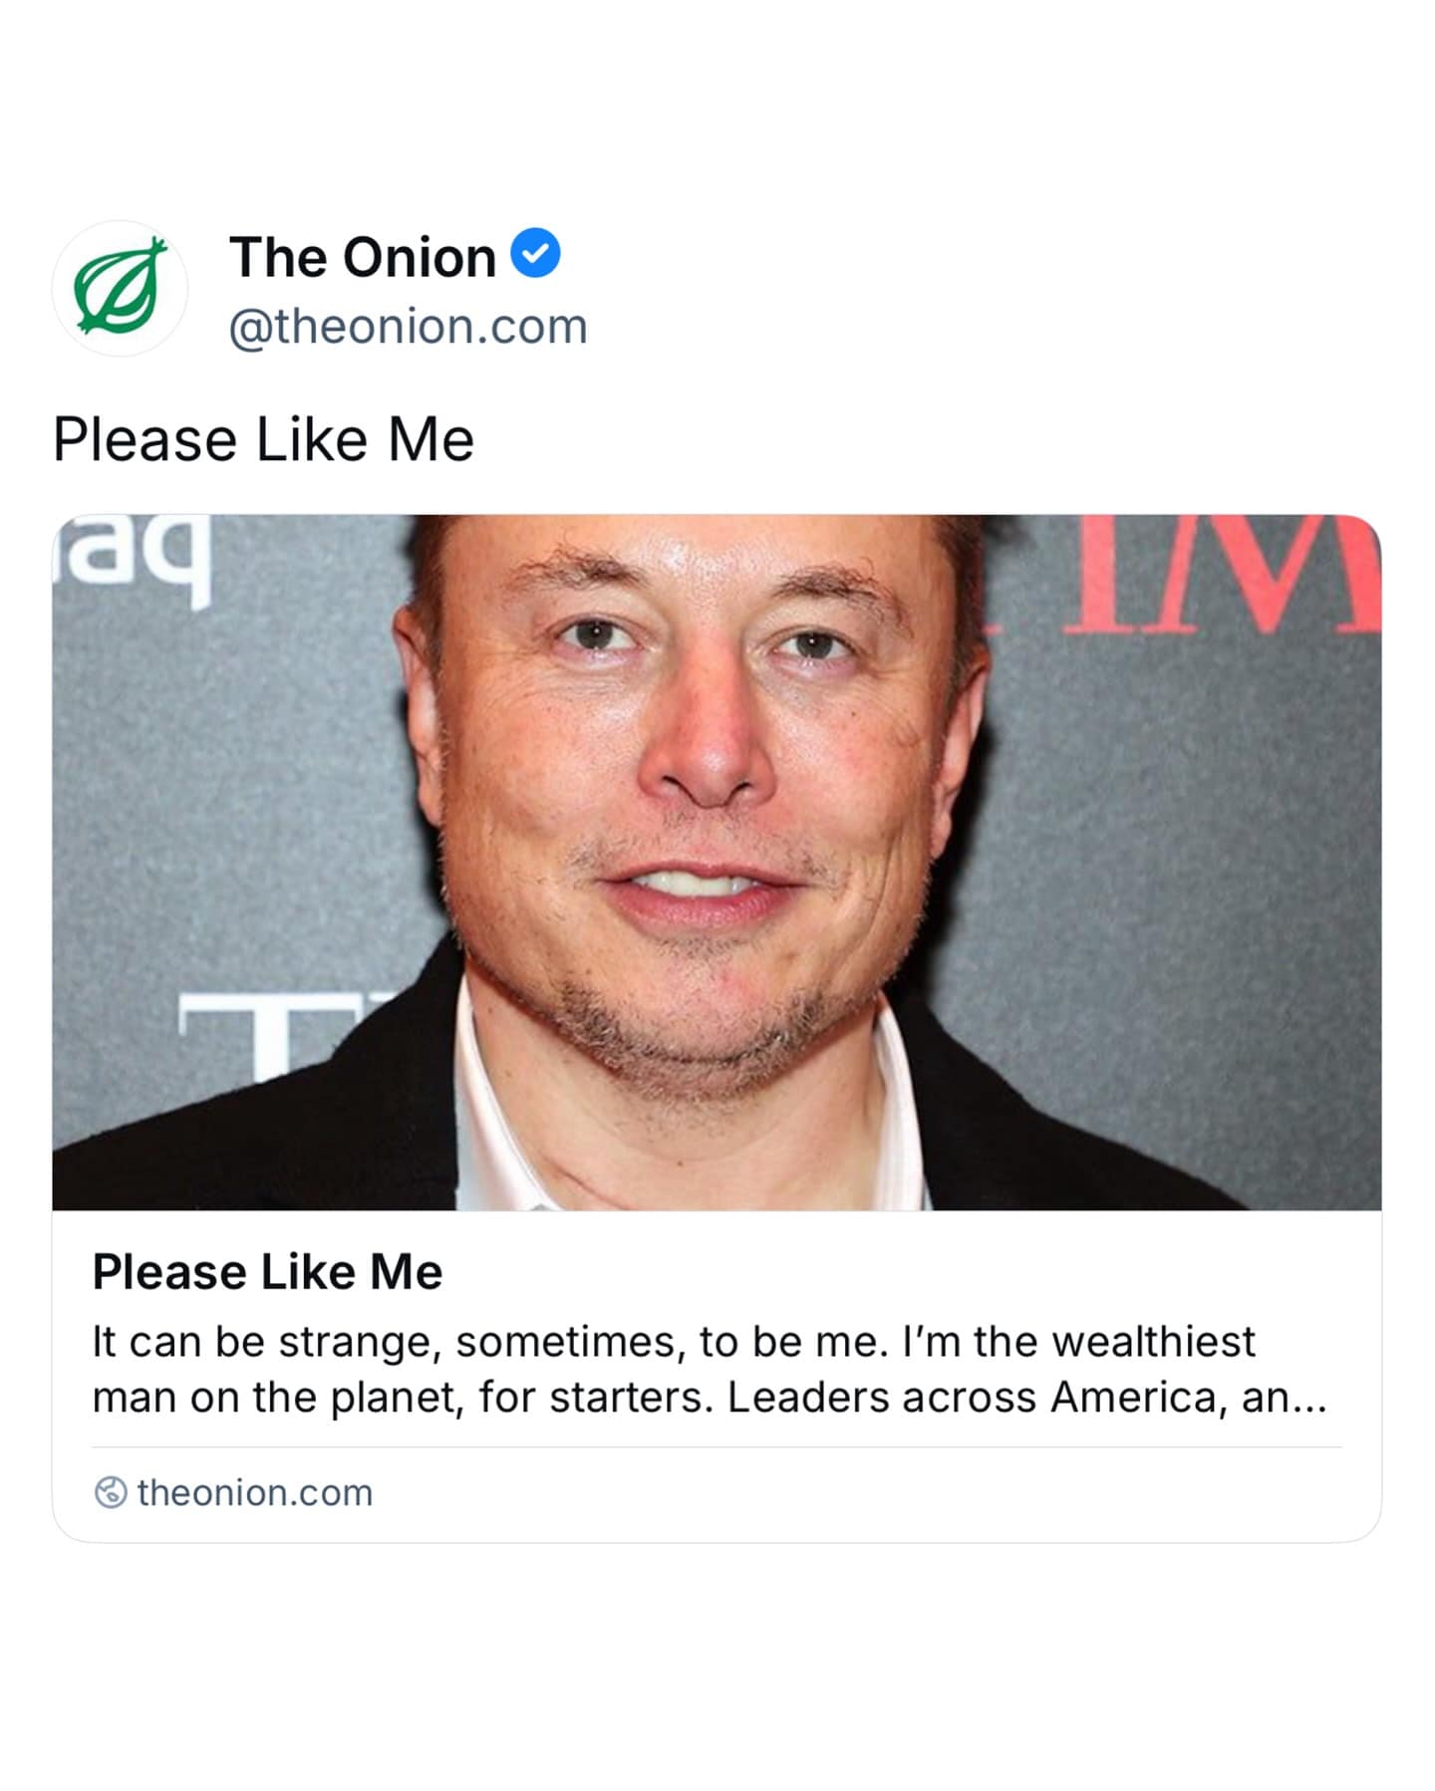Click the "Please Like Me" post caption
This screenshot has width=1435, height=1791.
[x=263, y=439]
